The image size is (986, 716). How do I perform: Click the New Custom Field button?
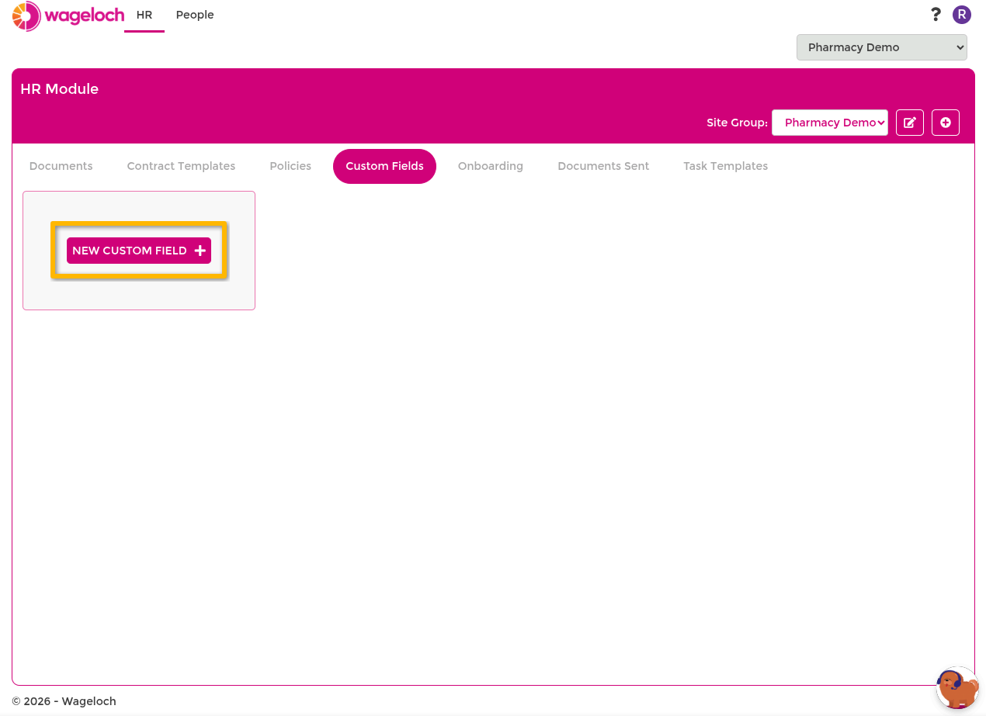click(x=139, y=251)
